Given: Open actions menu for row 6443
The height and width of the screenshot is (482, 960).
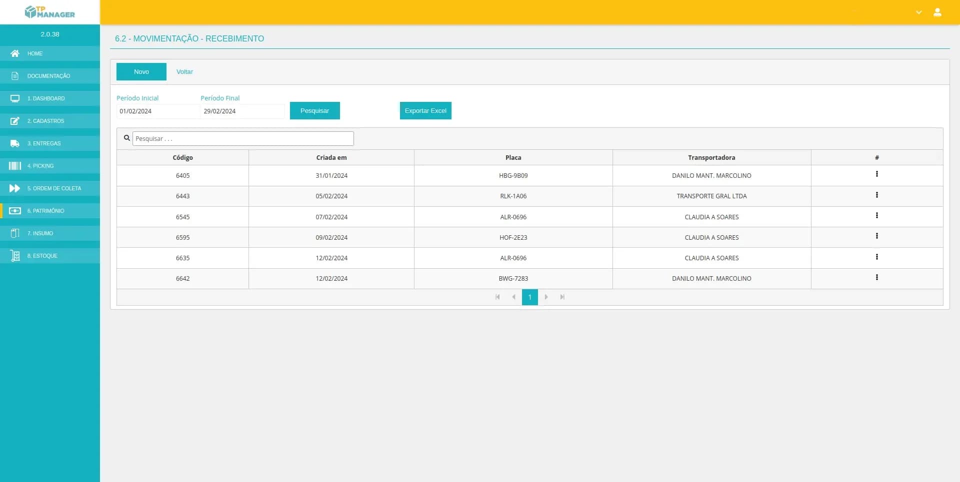Looking at the screenshot, I should point(876,195).
